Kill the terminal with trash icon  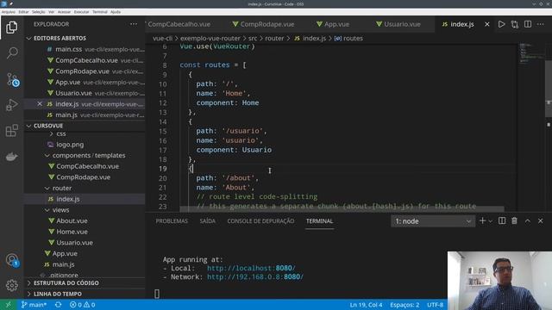[514, 220]
